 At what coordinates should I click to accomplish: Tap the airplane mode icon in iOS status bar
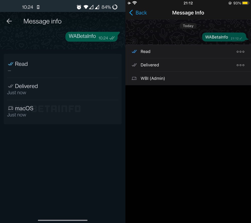coord(129,3)
